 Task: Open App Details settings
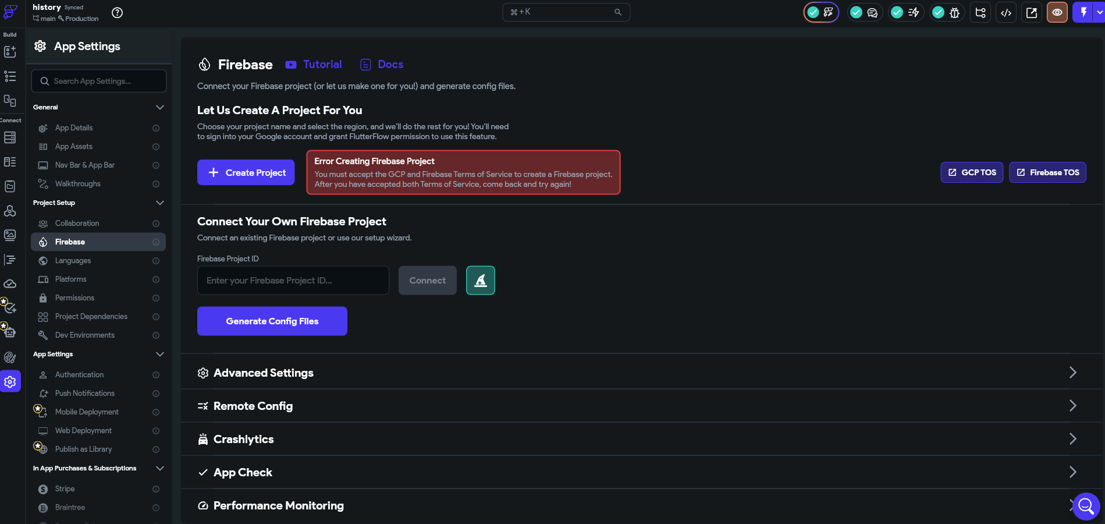[98, 128]
